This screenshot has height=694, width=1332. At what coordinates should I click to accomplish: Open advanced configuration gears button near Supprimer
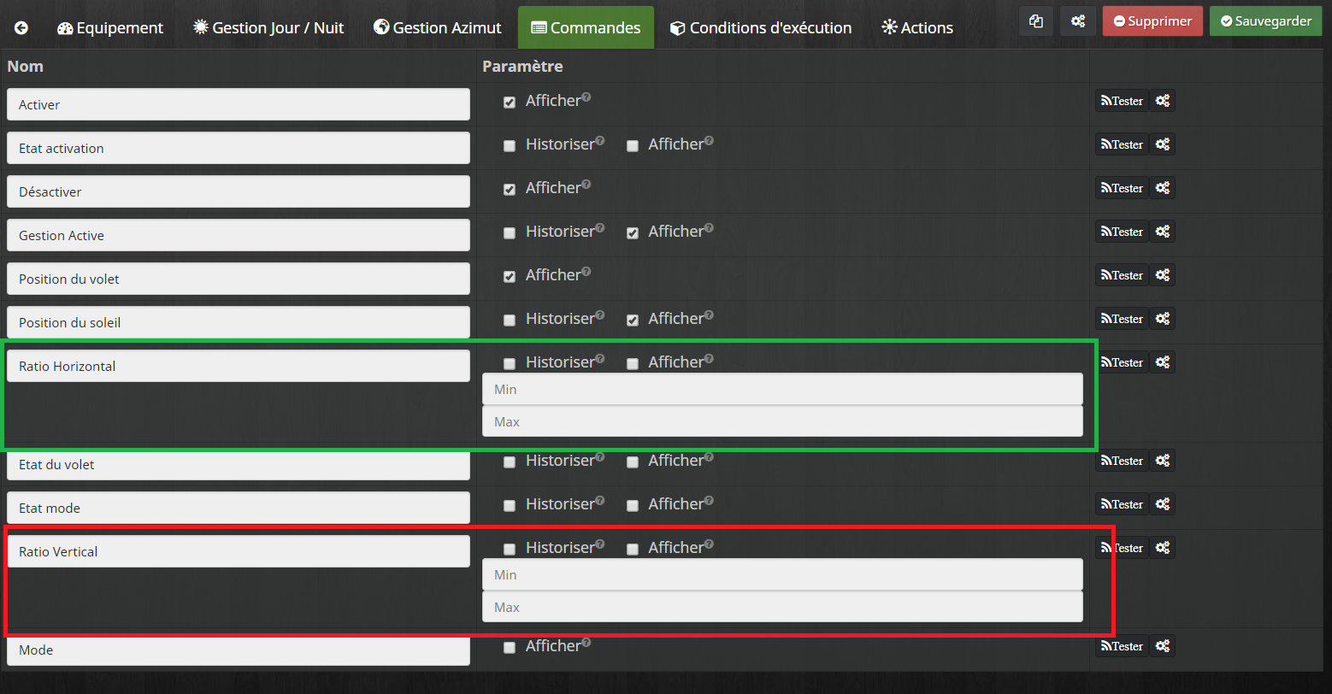[1077, 21]
